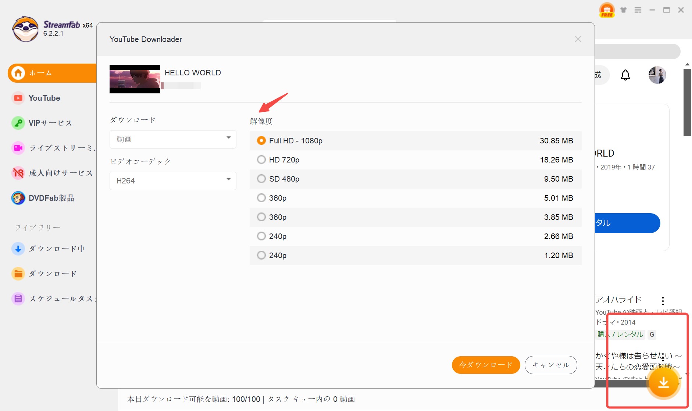692x411 pixels.
Task: Click the DVDFab products icon
Action: click(18, 198)
